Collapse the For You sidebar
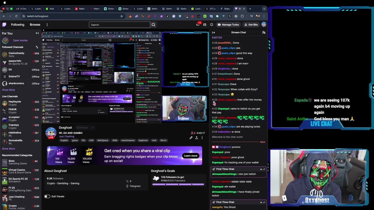The image size is (374, 210). coord(37,33)
